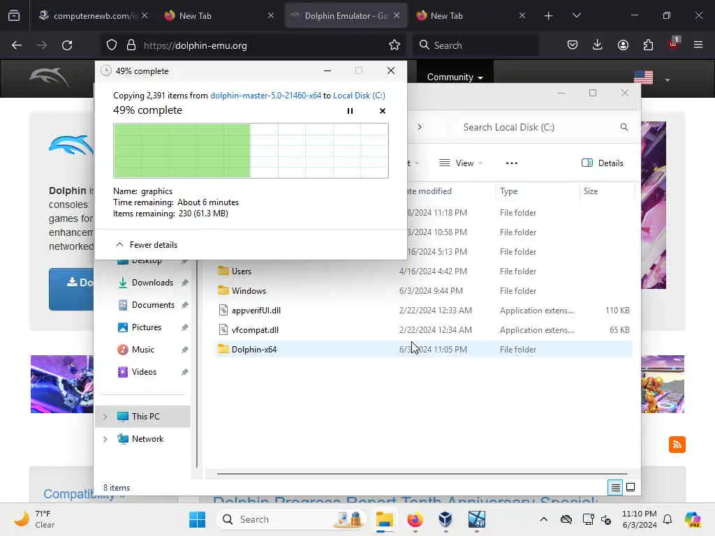Switch to the Dolphin Emulator tab

[345, 16]
